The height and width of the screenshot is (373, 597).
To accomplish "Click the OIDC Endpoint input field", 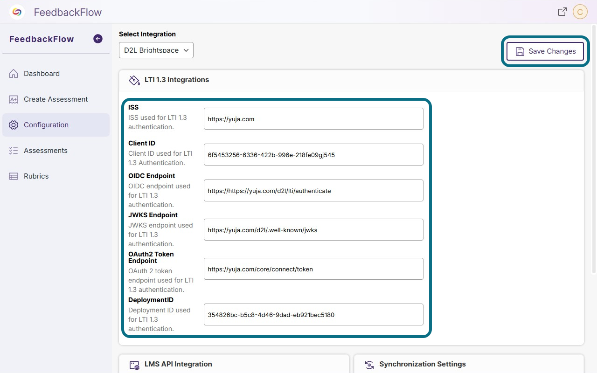I will pyautogui.click(x=313, y=191).
